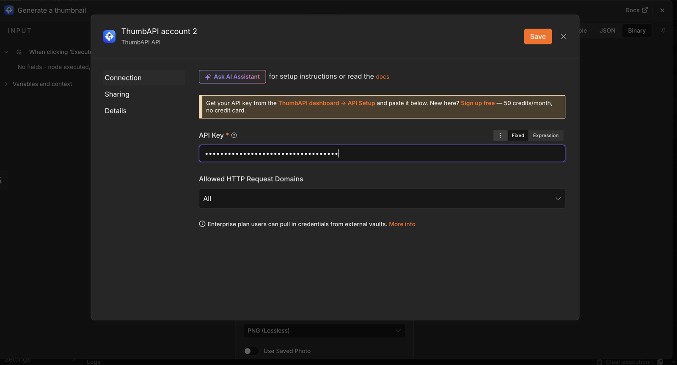This screenshot has width=677, height=365.
Task: Focus the API Key password field
Action: point(382,153)
